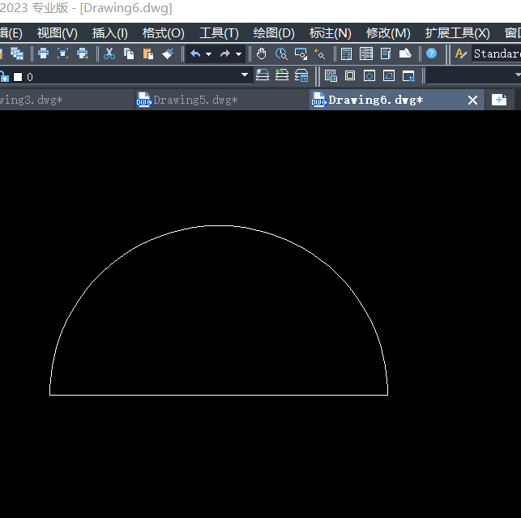Image resolution: width=521 pixels, height=518 pixels.
Task: Click the Convert Object to Viewport icon
Action: 389,76
